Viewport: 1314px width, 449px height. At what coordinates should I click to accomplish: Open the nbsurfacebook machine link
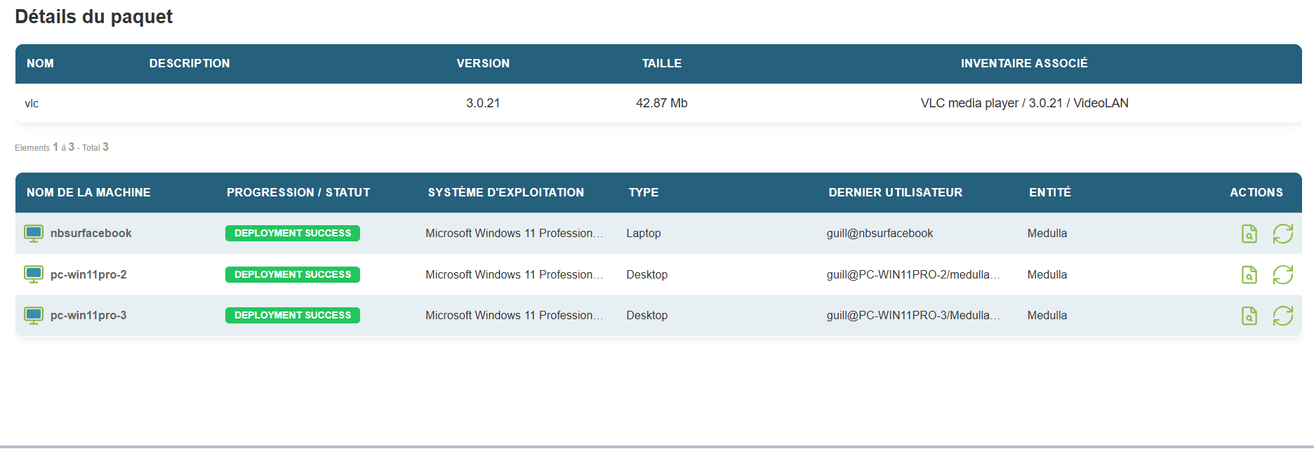[x=91, y=234]
